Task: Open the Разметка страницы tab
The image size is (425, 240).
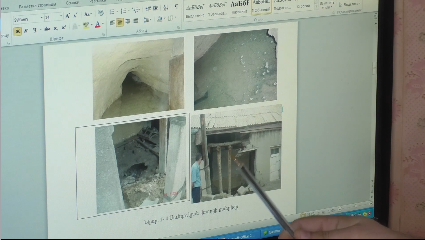Action: tap(38, 6)
